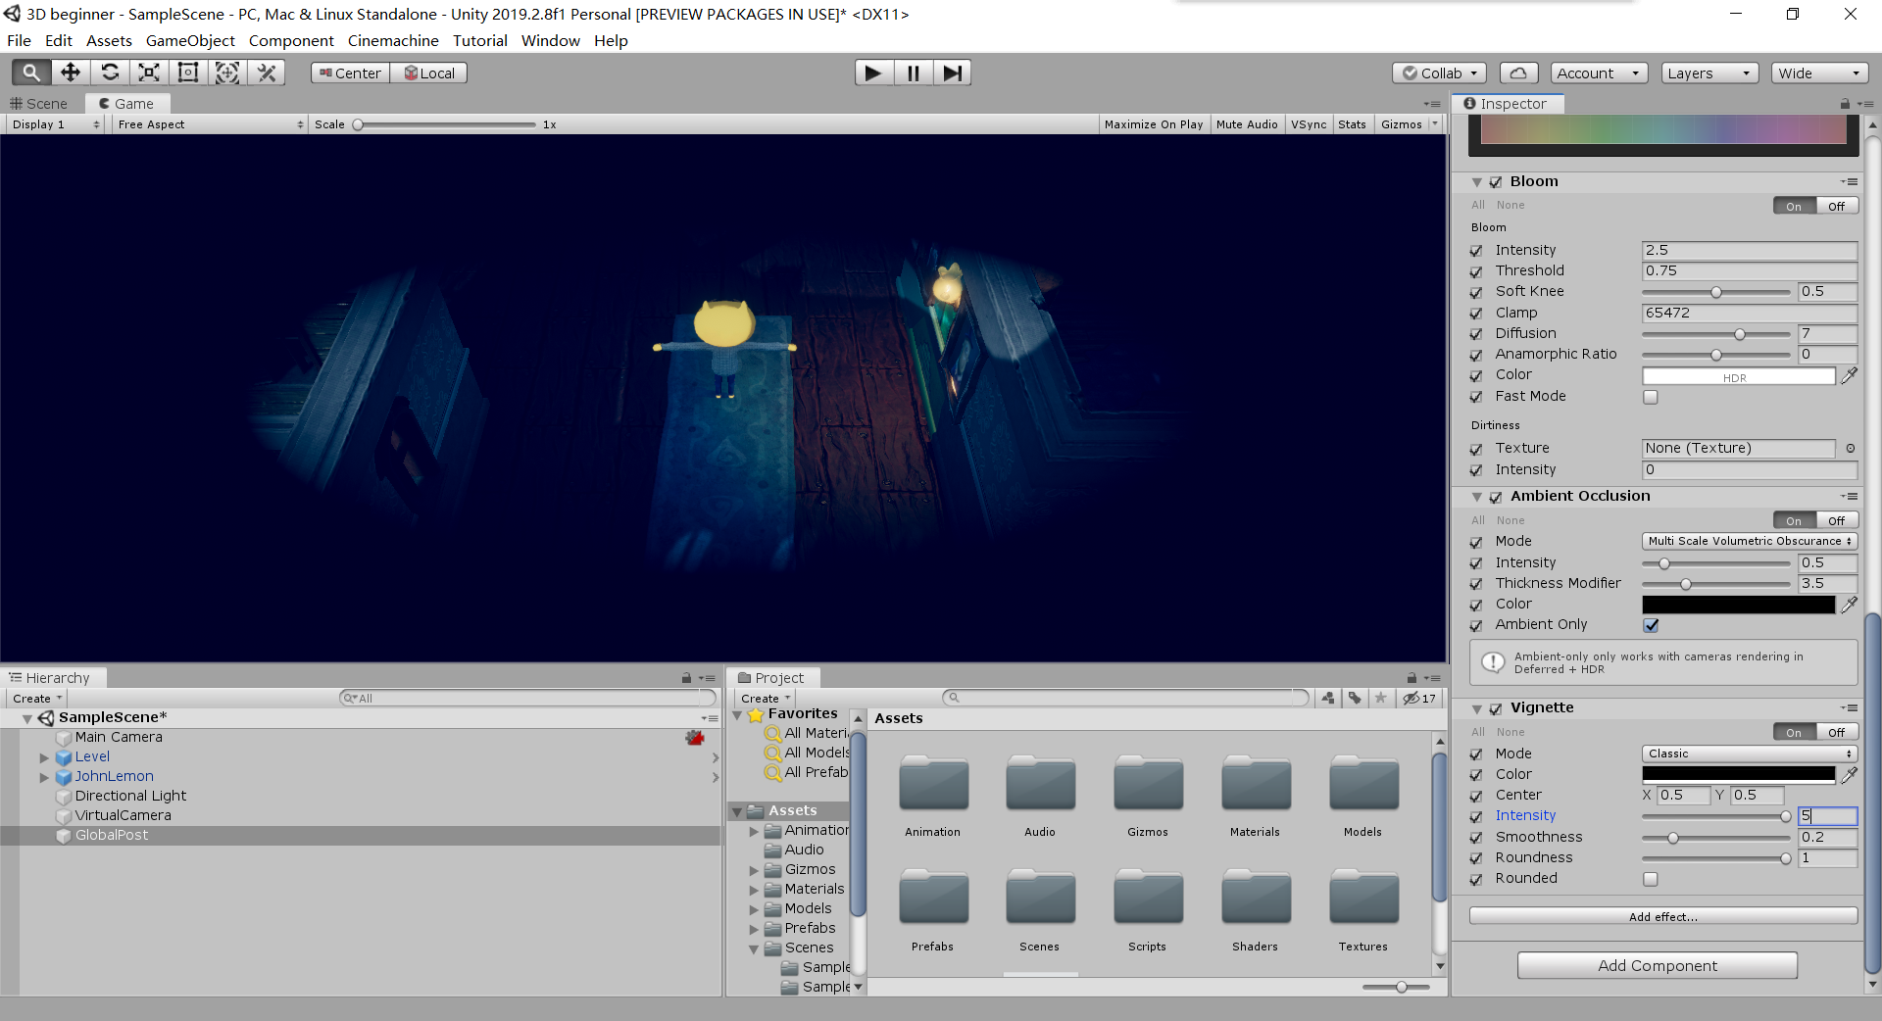Switch to the Scene tab

pyautogui.click(x=40, y=104)
